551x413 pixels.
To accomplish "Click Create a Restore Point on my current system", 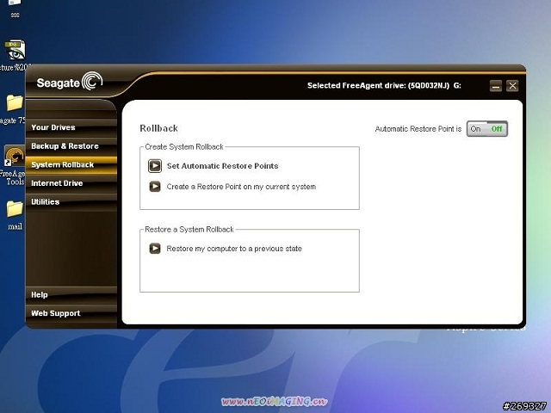I will tap(241, 187).
